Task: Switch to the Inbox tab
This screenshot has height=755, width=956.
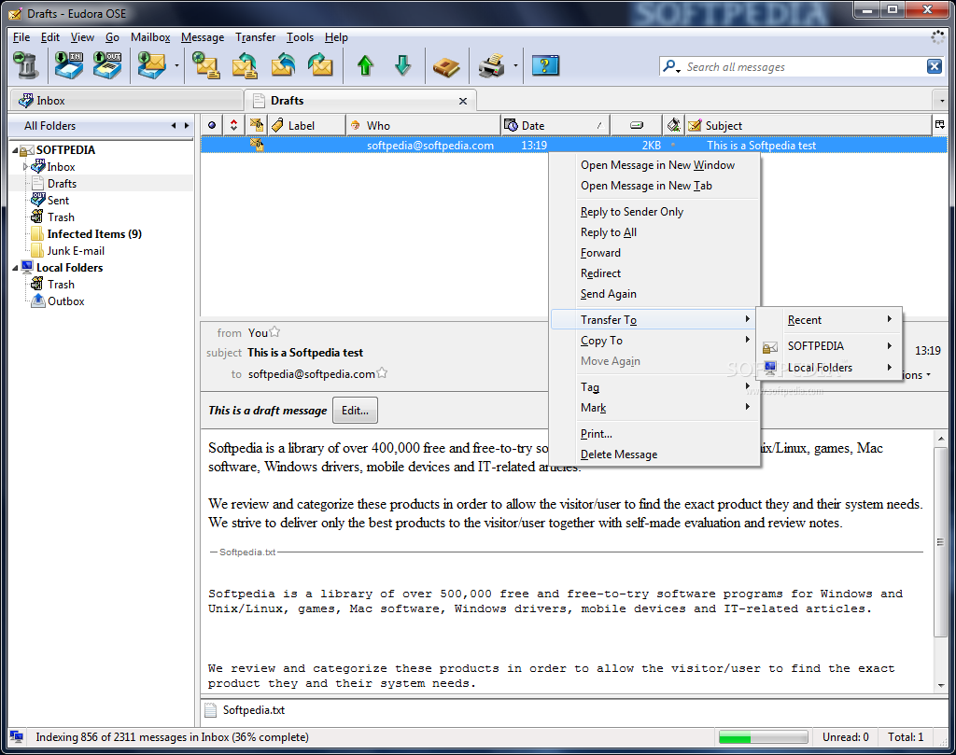Action: click(126, 101)
